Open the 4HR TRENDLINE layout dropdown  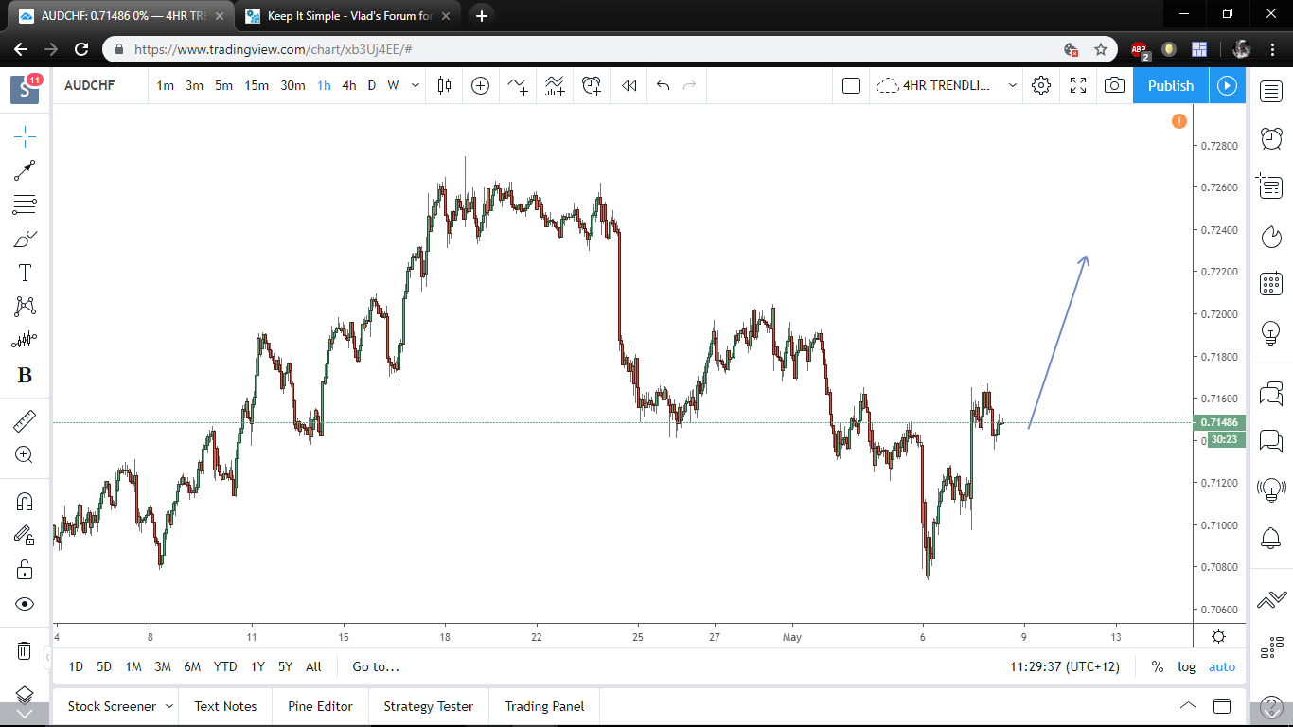point(1012,85)
